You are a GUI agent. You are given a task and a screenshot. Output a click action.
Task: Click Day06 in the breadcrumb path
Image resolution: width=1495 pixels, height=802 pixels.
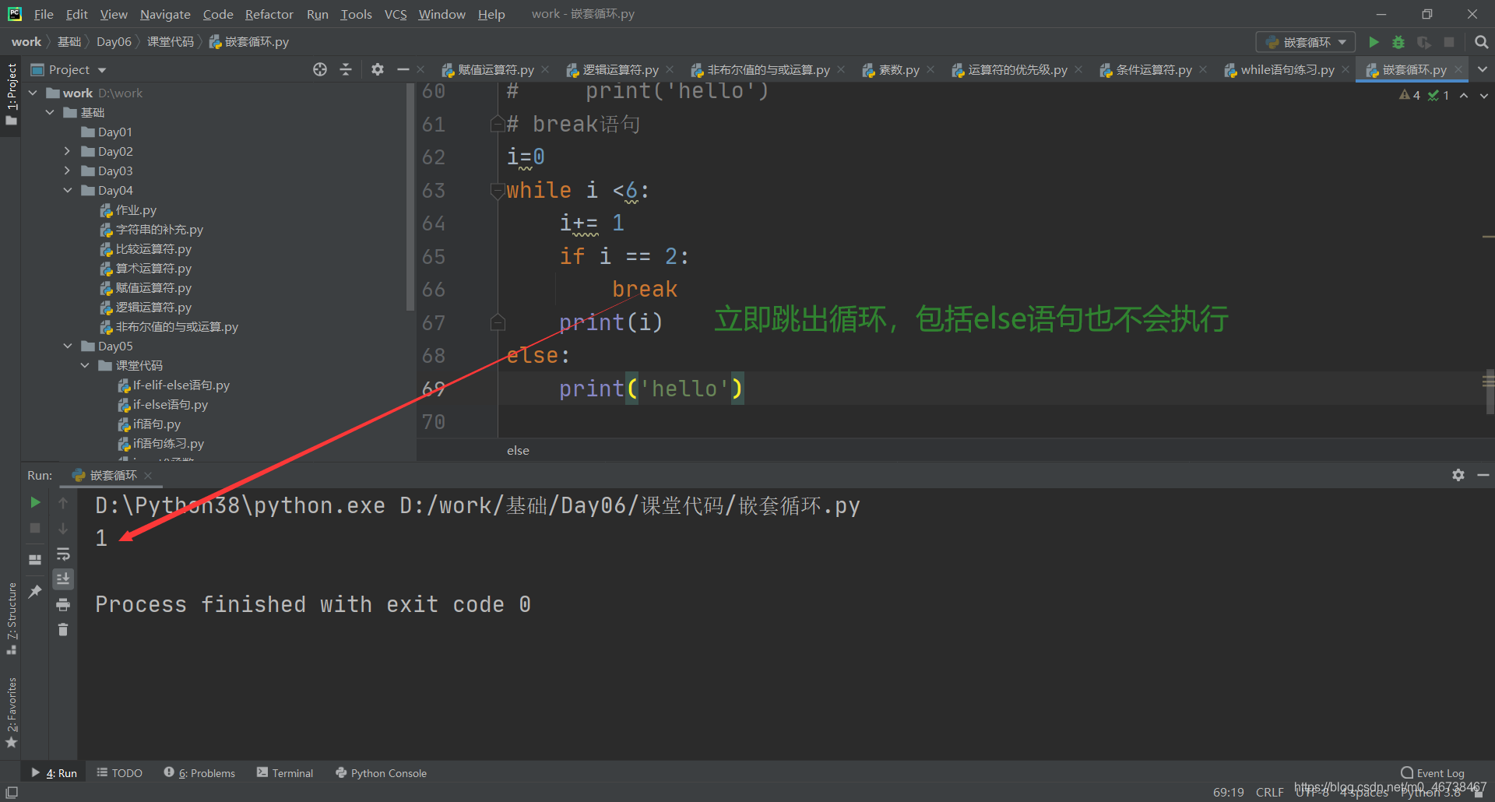coord(114,41)
